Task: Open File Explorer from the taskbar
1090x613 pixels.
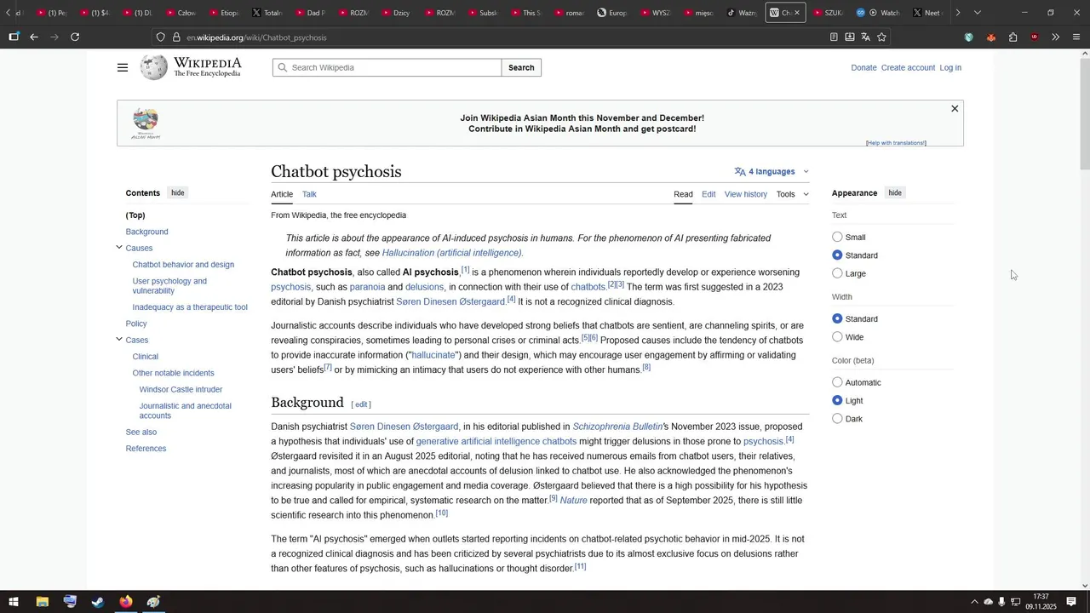Action: tap(42, 602)
